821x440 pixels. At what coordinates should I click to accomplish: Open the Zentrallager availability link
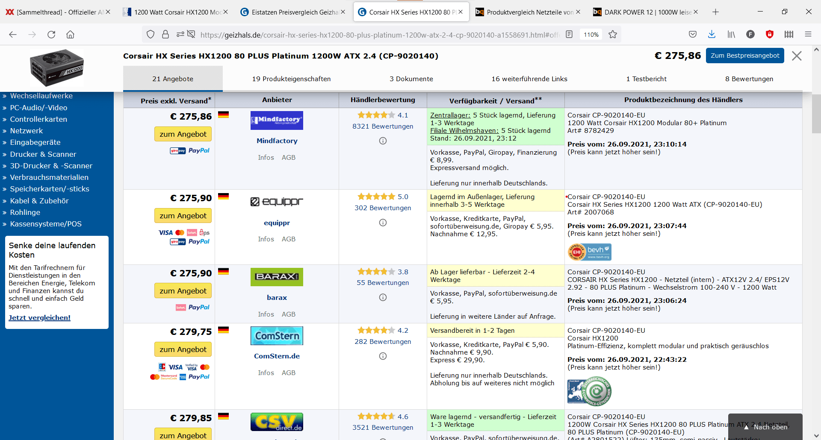tap(450, 115)
